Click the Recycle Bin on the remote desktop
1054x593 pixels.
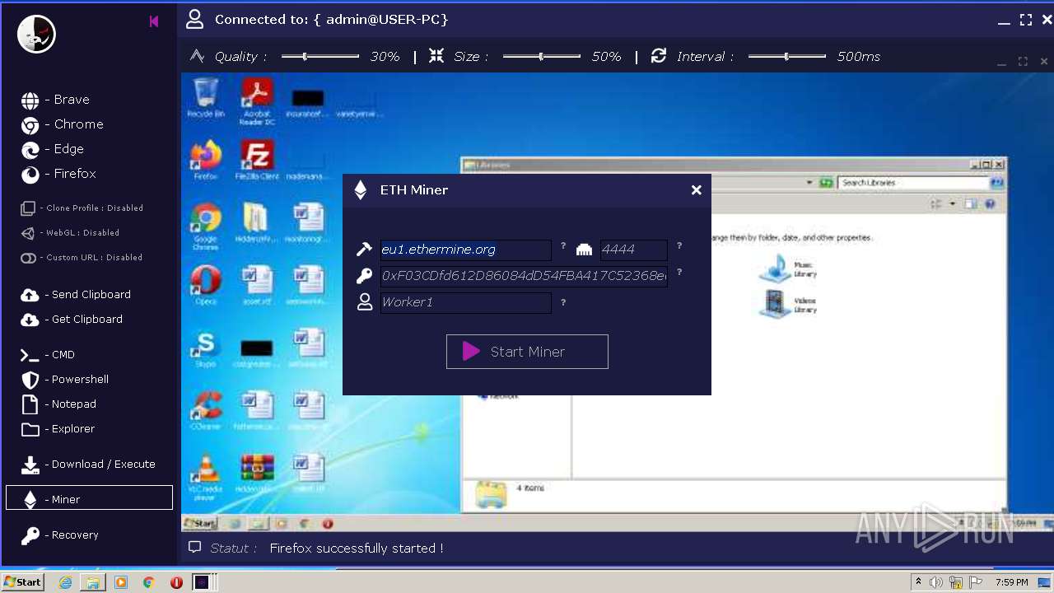(x=205, y=98)
